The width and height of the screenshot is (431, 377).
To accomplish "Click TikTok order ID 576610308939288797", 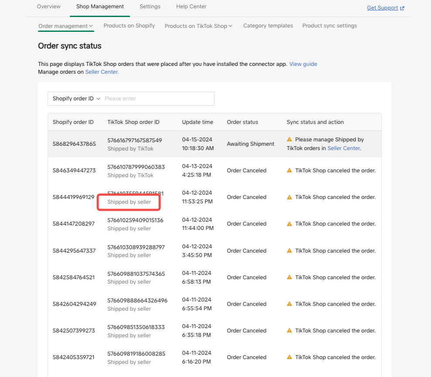I will click(136, 247).
